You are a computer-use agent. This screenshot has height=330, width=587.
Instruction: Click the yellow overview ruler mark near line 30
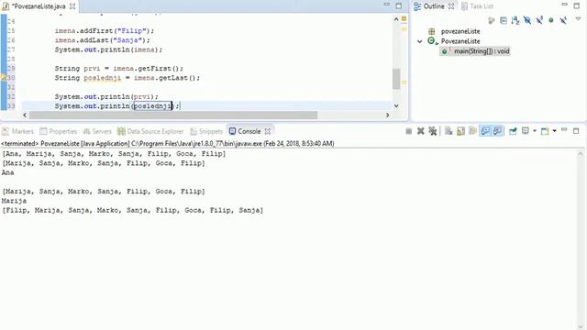[404, 82]
